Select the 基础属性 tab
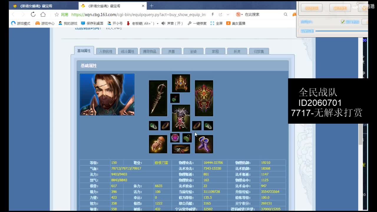377x212 pixels. click(84, 51)
